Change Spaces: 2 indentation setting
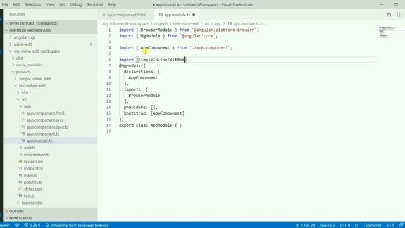The image size is (405, 228). pos(327,225)
